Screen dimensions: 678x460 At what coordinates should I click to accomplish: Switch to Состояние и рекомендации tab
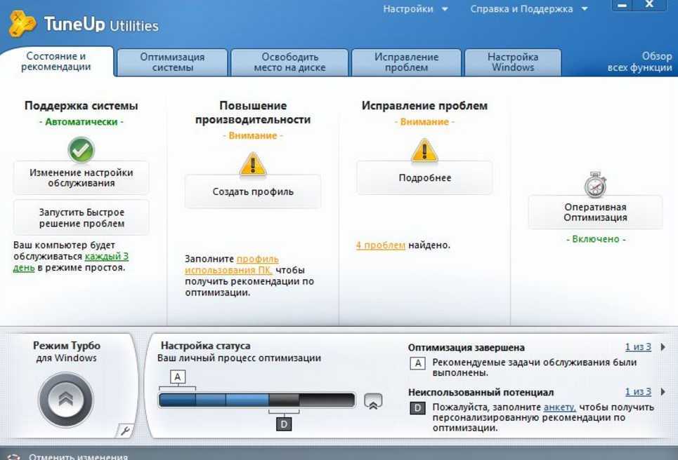coord(56,61)
